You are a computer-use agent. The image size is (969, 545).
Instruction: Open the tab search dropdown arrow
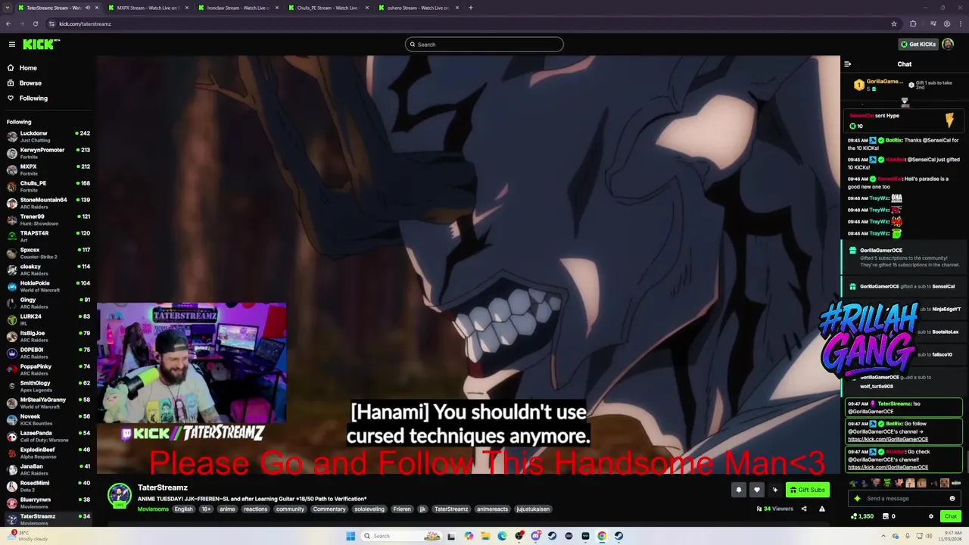coord(8,8)
